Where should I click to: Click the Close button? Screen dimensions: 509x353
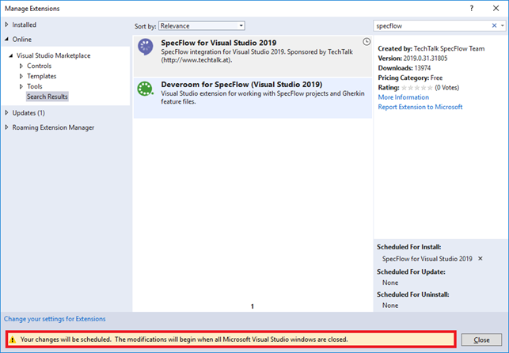coord(481,340)
